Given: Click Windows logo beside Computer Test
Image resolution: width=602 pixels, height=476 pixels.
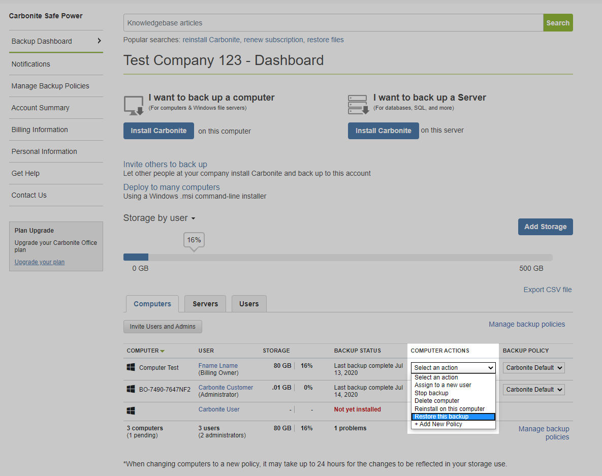Looking at the screenshot, I should tap(131, 367).
